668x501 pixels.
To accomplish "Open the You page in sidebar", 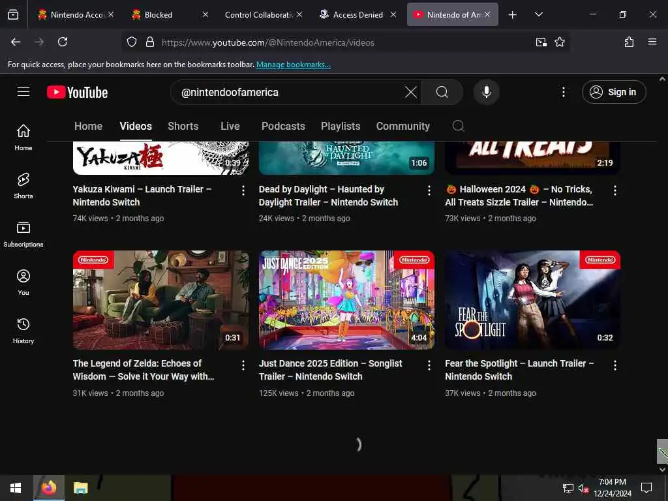I will 23,282.
